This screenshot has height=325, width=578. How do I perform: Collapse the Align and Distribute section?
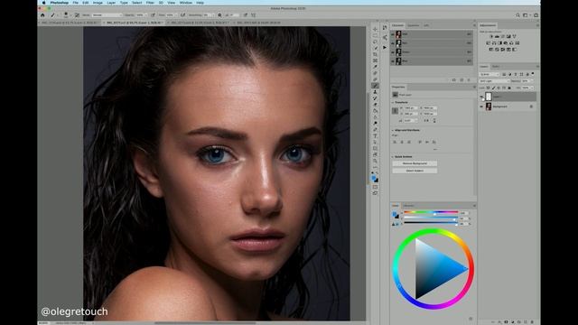click(393, 130)
